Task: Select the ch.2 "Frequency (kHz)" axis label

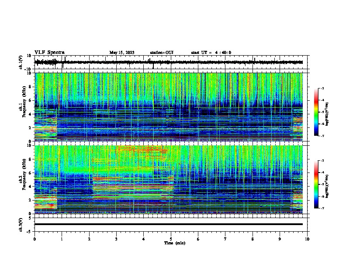Action: point(24,174)
